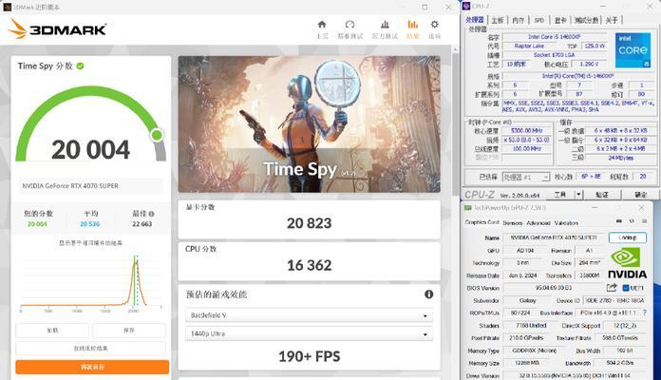Click the GPU-Z AD104 GPU field
This screenshot has height=380, width=661.
[525, 251]
